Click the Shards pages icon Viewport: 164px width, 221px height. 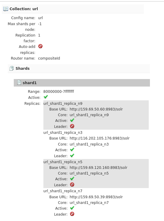click(x=12, y=68)
